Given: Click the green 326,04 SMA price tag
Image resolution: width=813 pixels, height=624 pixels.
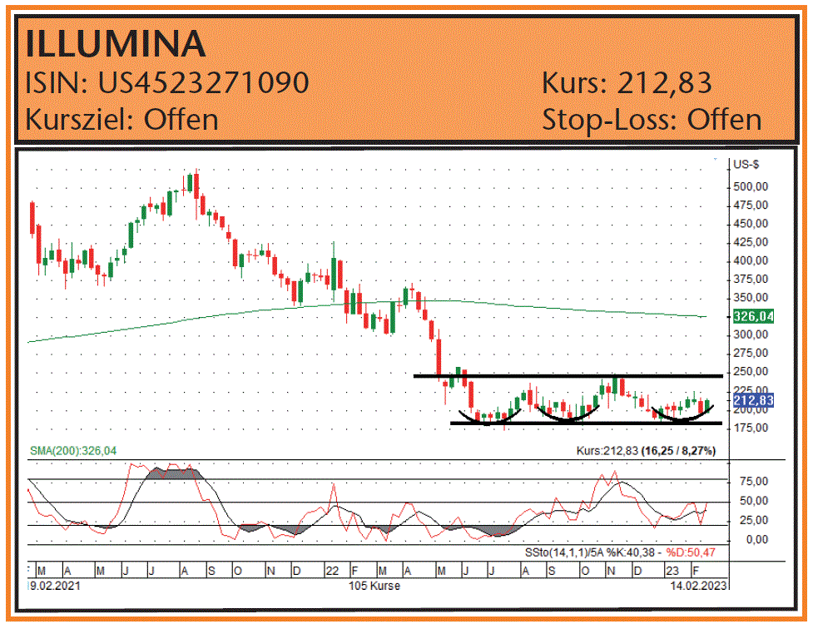Looking at the screenshot, I should coord(753,316).
